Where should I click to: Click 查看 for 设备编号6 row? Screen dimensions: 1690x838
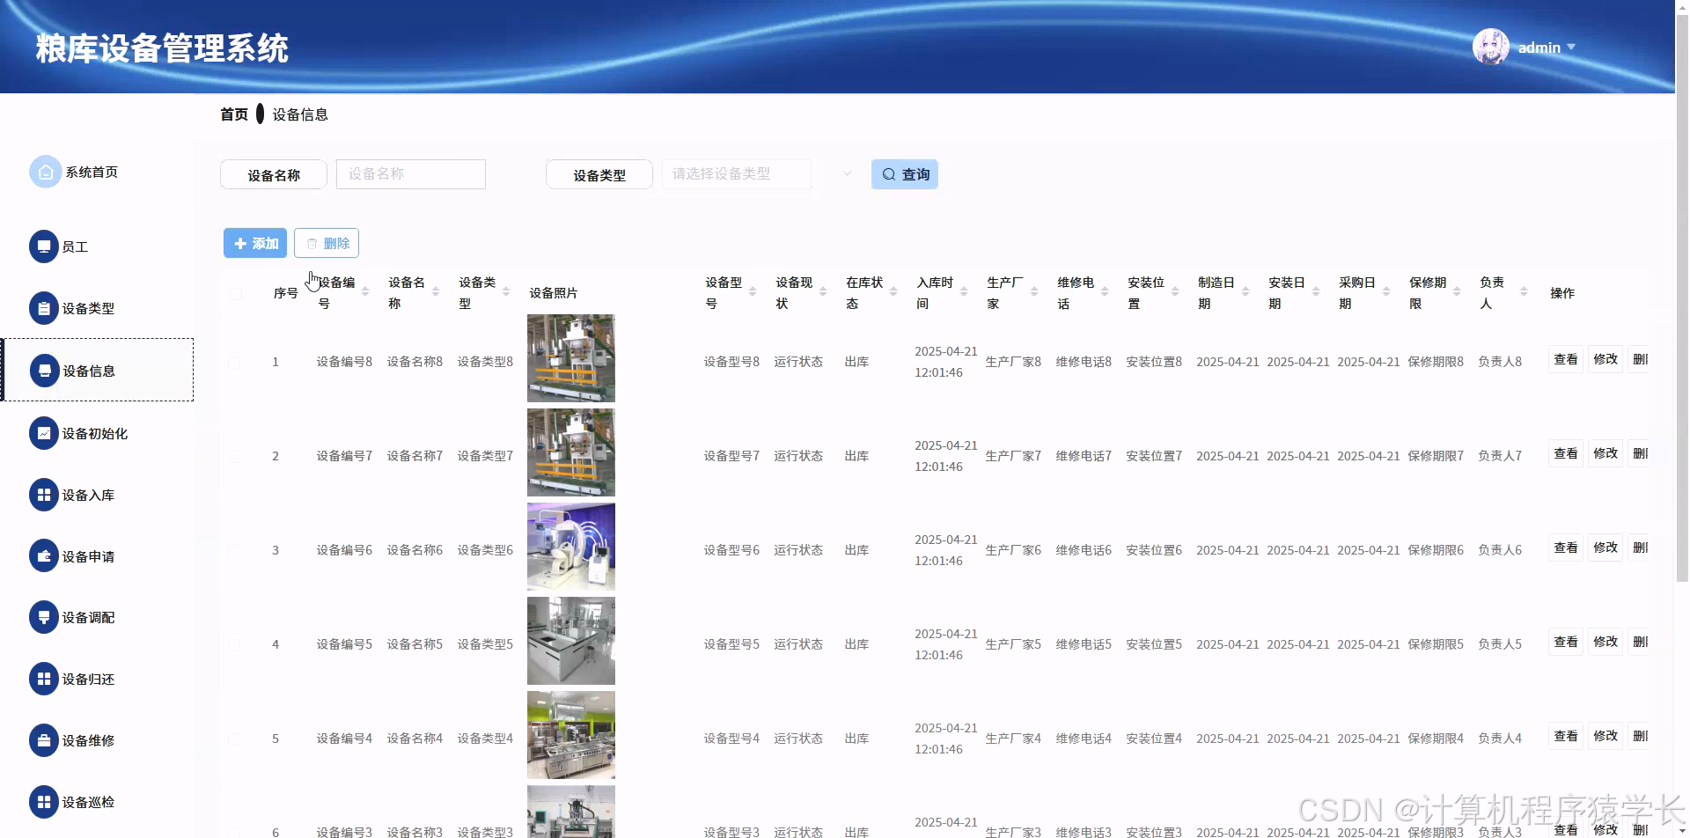pos(1566,548)
